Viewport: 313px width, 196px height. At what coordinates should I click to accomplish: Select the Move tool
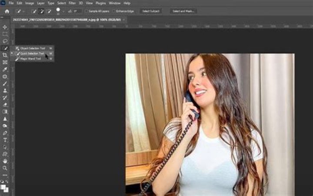pyautogui.click(x=5, y=27)
